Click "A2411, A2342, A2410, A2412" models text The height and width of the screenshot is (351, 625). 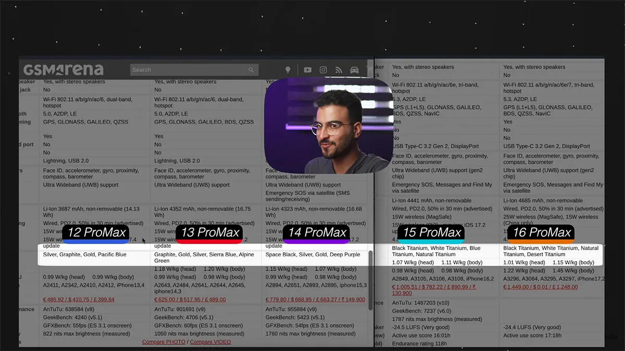pos(80,285)
